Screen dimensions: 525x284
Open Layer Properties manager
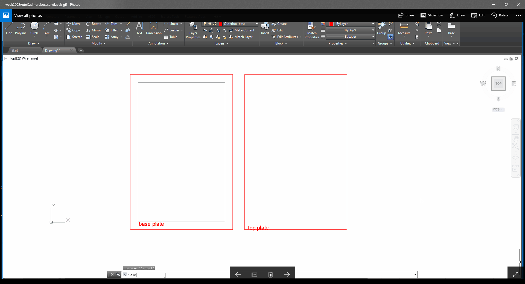[193, 31]
